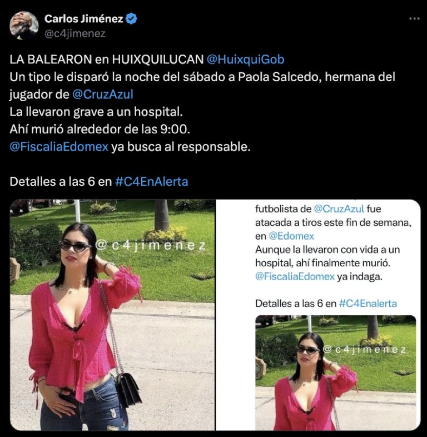The height and width of the screenshot is (437, 427).
Task: Click @c4jimenez watermark on left photo
Action: coord(151,246)
